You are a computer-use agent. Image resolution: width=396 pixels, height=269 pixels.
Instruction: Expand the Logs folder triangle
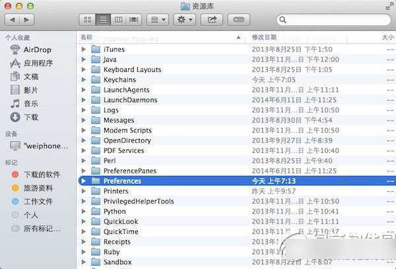tap(84, 110)
